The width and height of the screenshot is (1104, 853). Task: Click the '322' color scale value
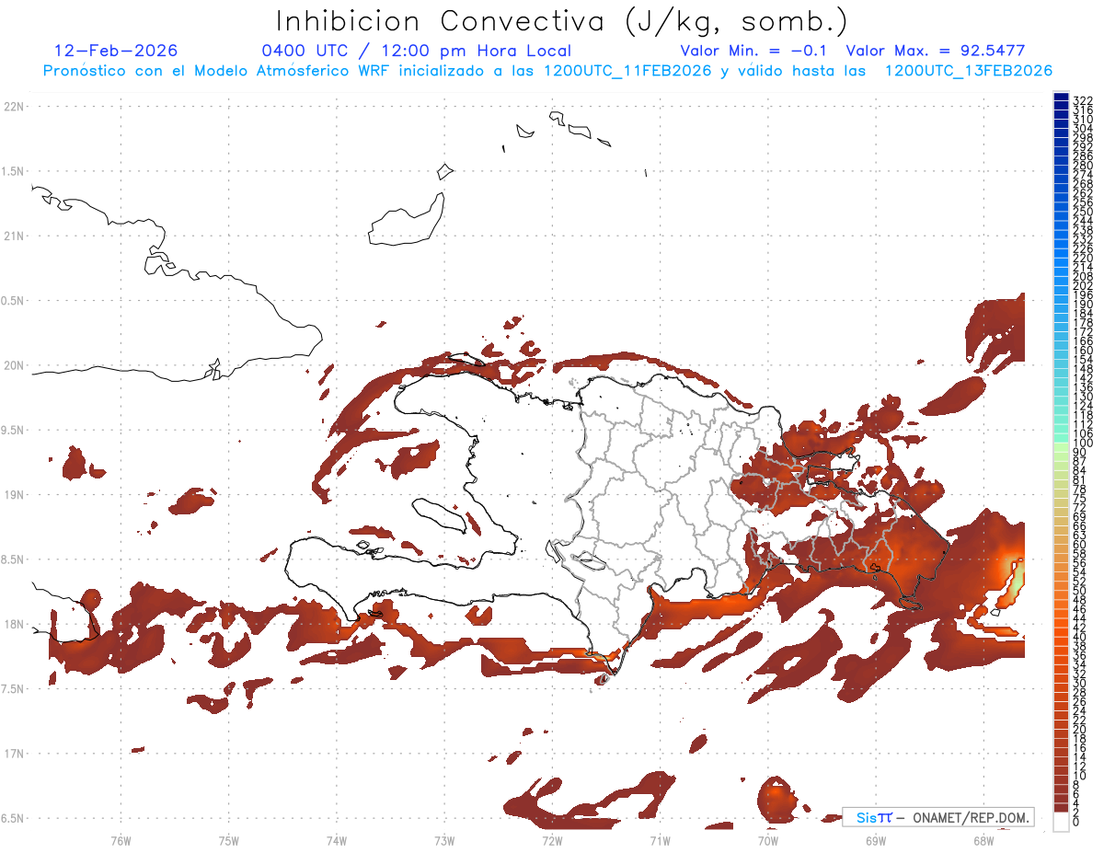coord(1083,100)
